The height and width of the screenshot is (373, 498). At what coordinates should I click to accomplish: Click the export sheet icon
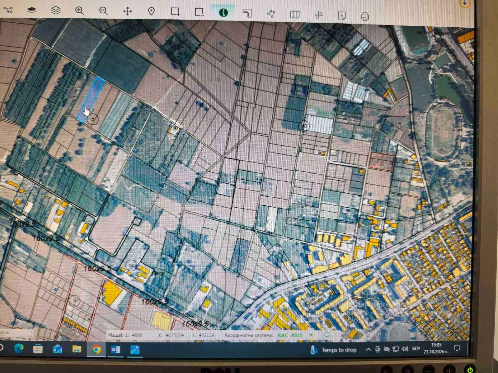coord(342,16)
